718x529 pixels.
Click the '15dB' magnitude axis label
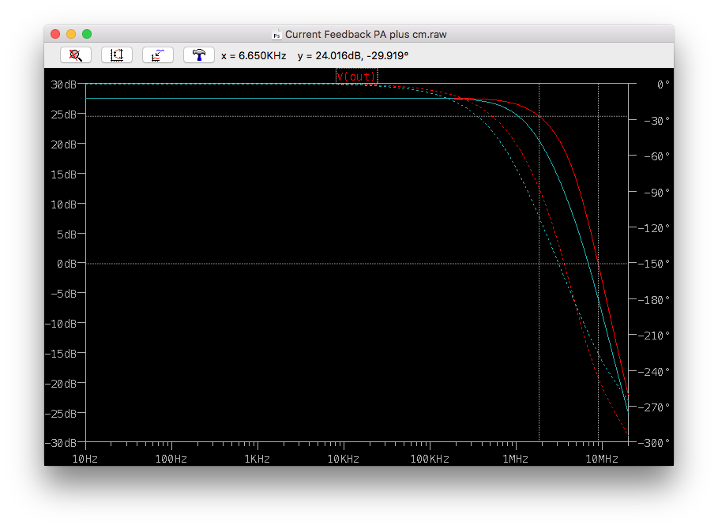tap(64, 174)
